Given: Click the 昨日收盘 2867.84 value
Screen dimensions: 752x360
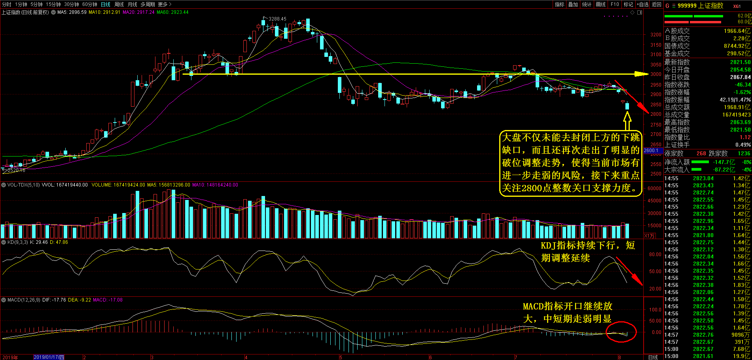Looking at the screenshot, I should pyautogui.click(x=741, y=77).
